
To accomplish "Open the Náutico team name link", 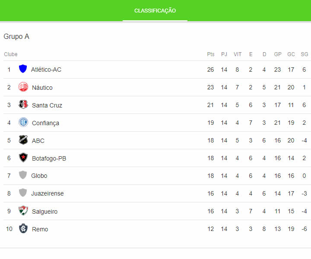I will 42,88.
